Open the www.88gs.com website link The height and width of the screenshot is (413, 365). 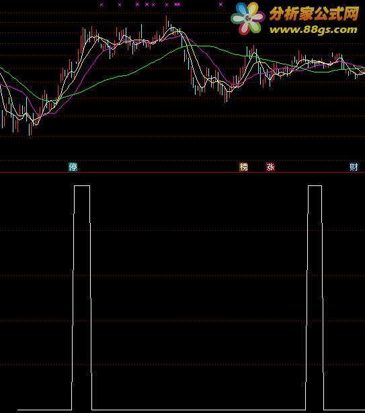click(x=313, y=30)
